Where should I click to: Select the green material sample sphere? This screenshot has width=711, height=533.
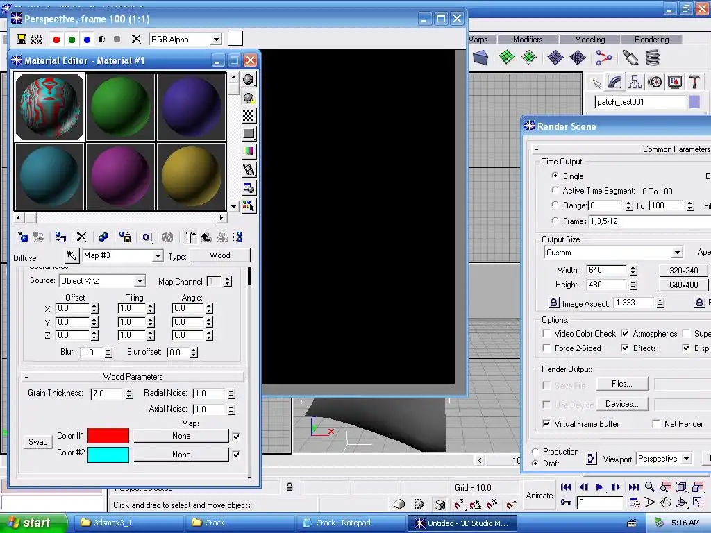[x=120, y=106]
